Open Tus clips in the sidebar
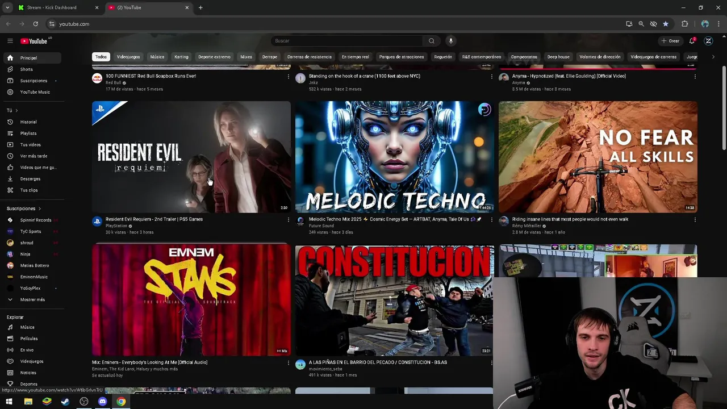727x409 pixels. click(x=32, y=190)
